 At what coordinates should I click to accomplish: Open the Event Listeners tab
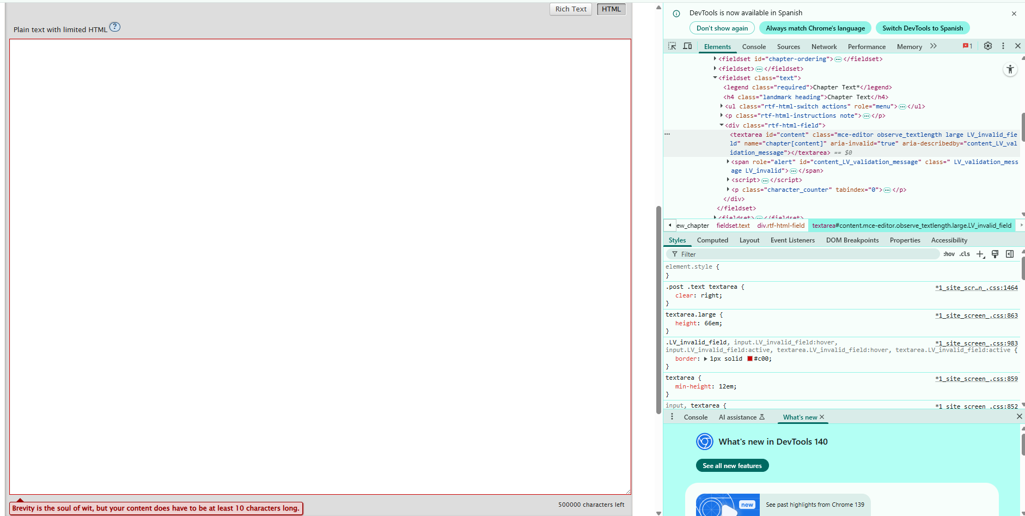pyautogui.click(x=792, y=240)
